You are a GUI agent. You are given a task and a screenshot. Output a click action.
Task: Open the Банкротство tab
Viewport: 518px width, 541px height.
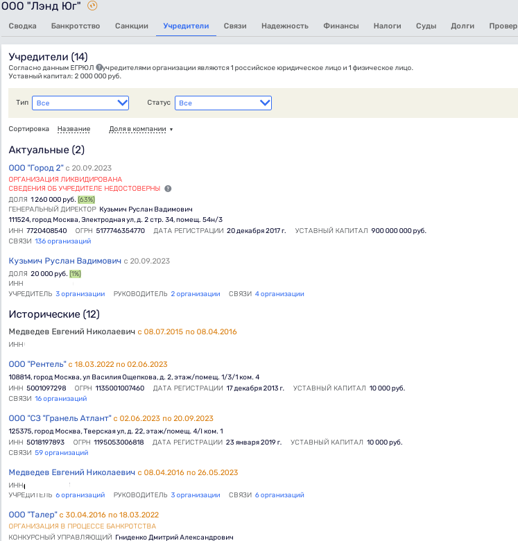pos(76,26)
